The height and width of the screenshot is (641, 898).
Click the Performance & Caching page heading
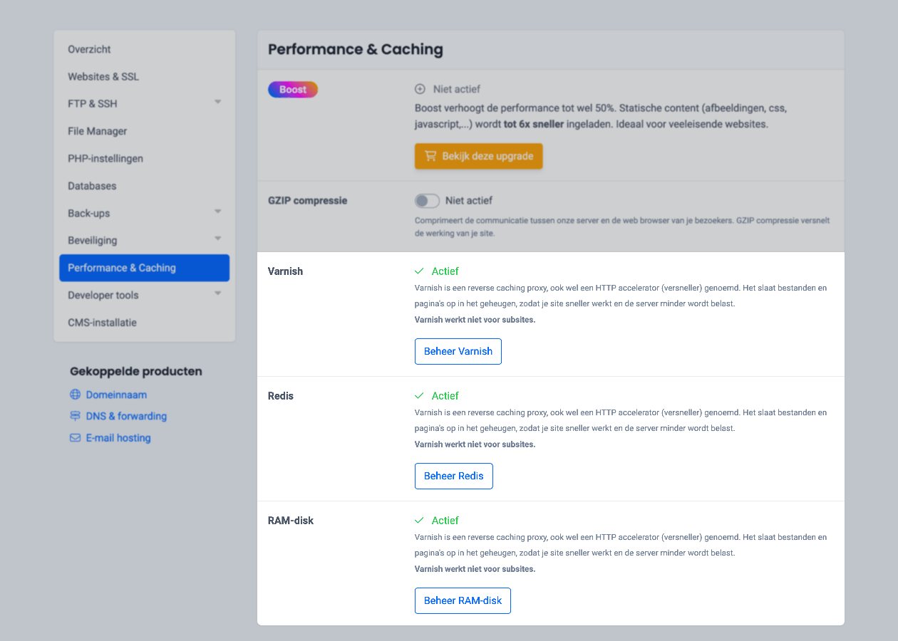[x=356, y=49]
